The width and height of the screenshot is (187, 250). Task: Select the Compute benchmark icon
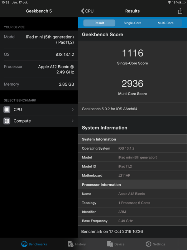coord(7,121)
